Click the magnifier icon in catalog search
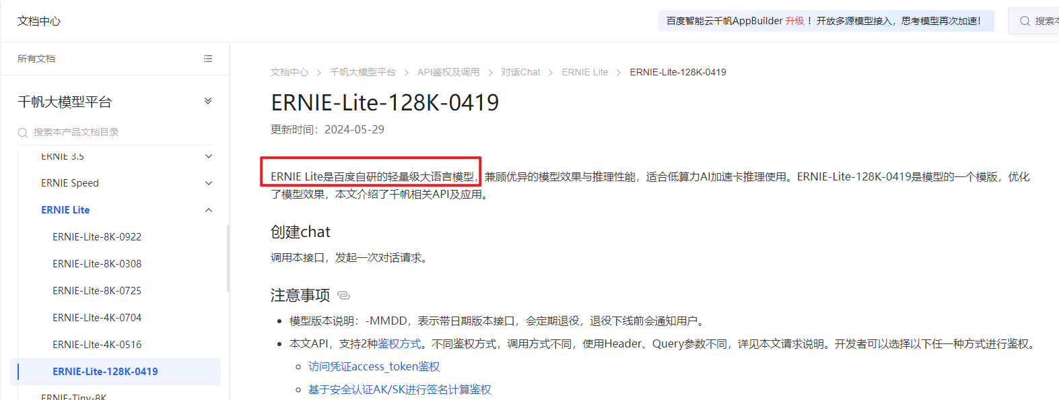The width and height of the screenshot is (1059, 400). click(23, 133)
